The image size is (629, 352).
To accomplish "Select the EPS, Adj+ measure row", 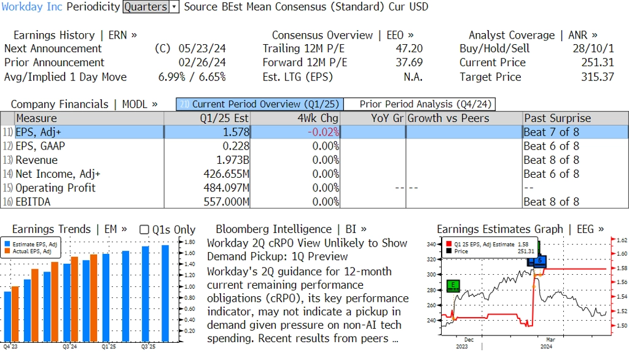I will point(314,132).
